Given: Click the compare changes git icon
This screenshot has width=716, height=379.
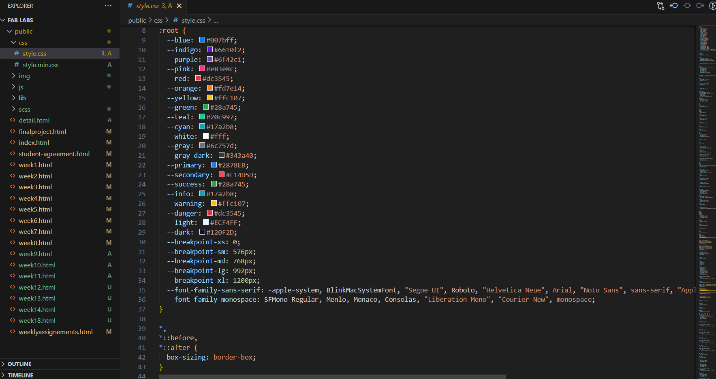Looking at the screenshot, I should pyautogui.click(x=660, y=6).
